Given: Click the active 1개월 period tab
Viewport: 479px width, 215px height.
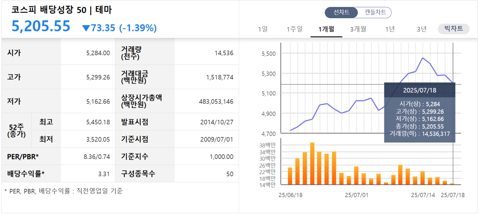Looking at the screenshot, I should [x=326, y=29].
